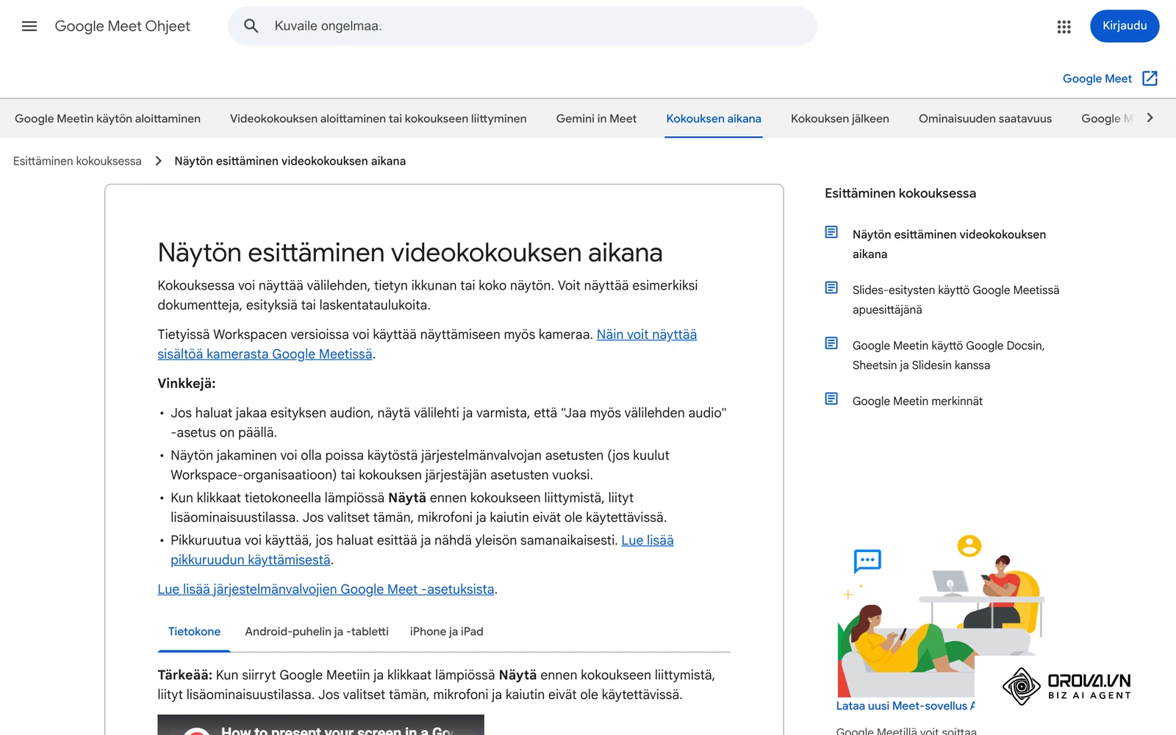Click Google Meet Ohjeet site title

pyautogui.click(x=122, y=26)
